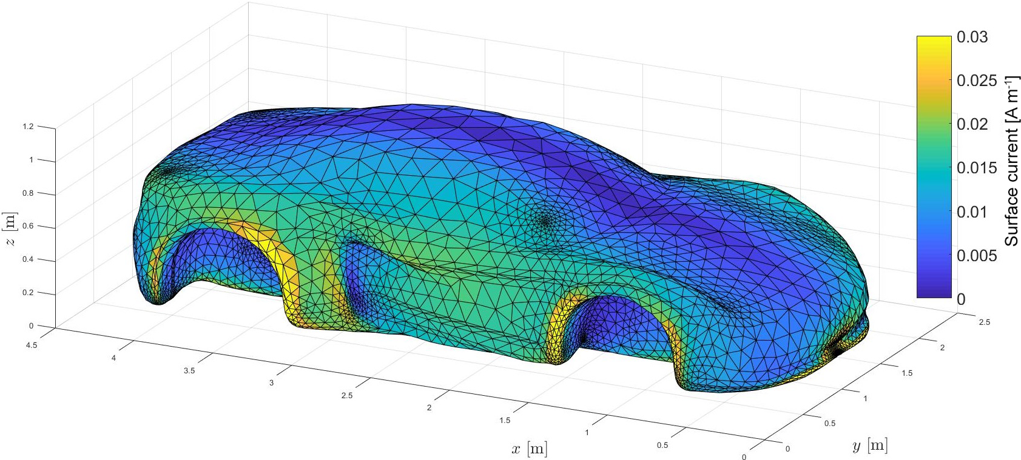Select the x [m] axis label

click(x=529, y=449)
